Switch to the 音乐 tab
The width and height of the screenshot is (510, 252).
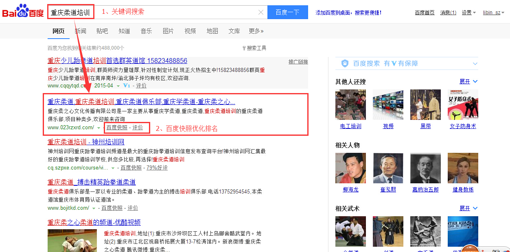tap(146, 31)
